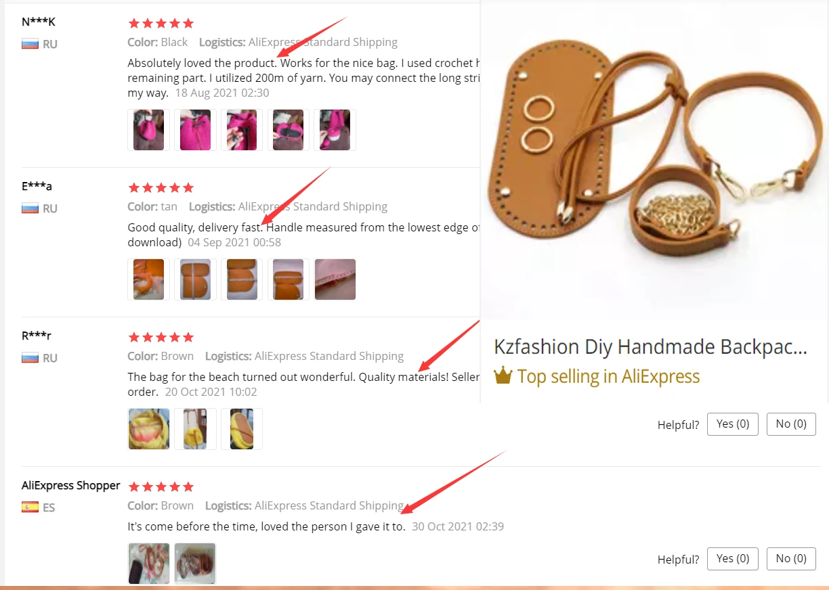Open yellow bag first thumbnail in R***r's review
The image size is (829, 590).
pyautogui.click(x=148, y=429)
